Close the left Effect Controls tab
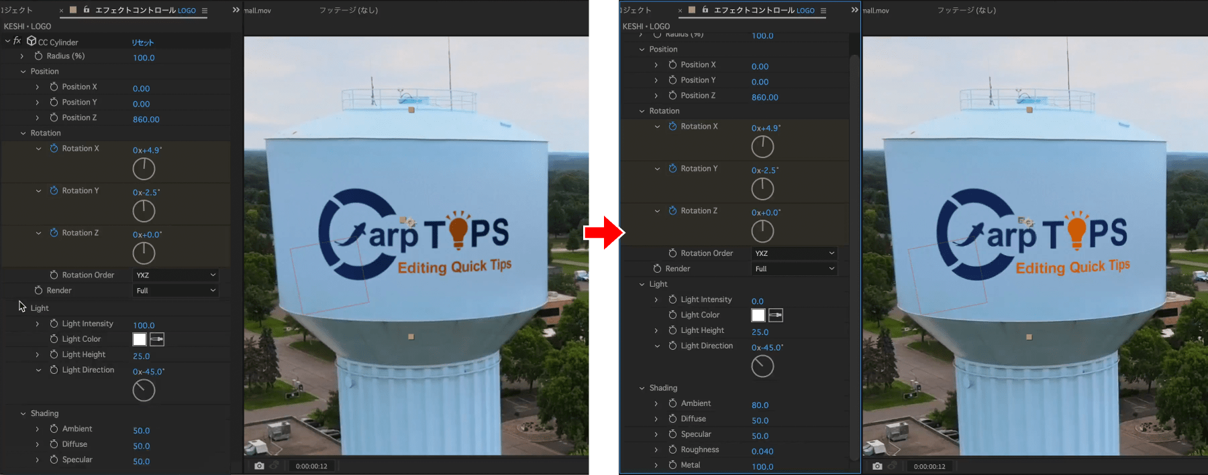 tap(62, 11)
